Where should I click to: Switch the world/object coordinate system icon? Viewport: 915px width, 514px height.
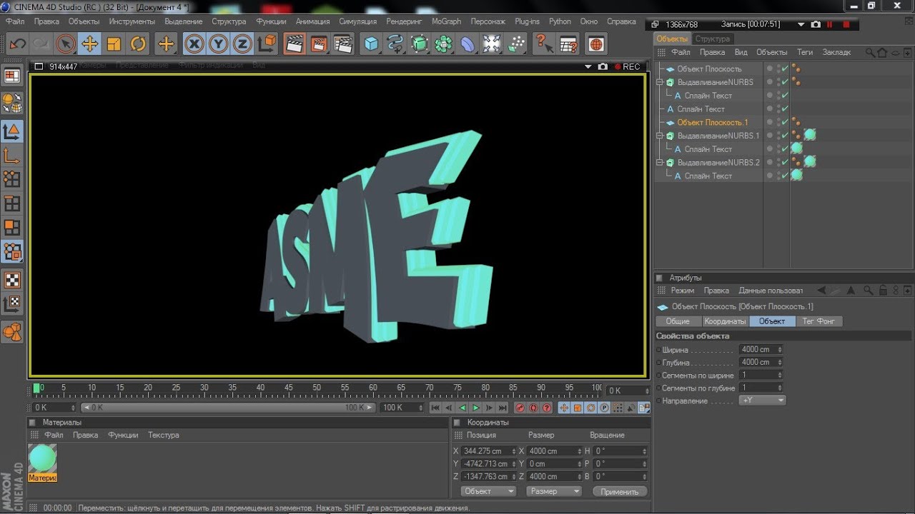click(x=267, y=44)
